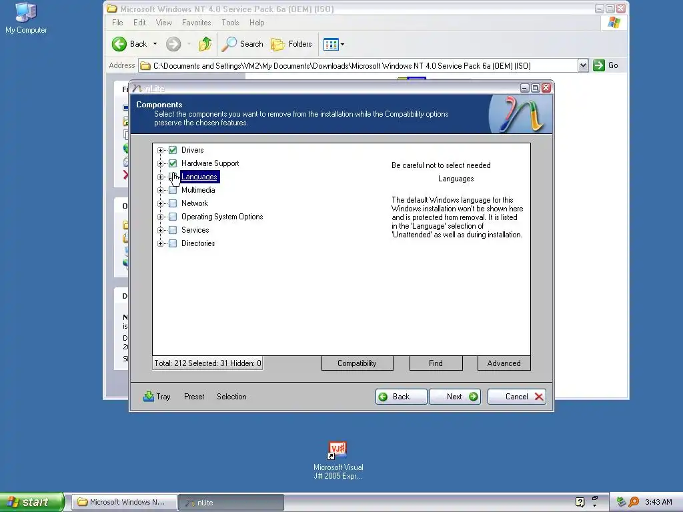The image size is (683, 512).
Task: Expand the Hardware Support tree node
Action: tap(160, 164)
